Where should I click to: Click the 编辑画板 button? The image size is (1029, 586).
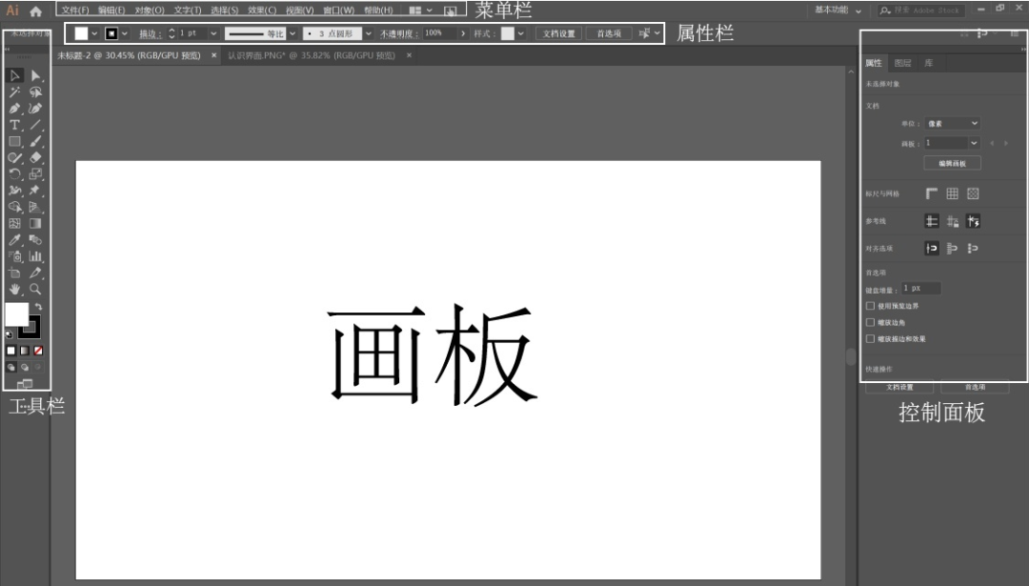952,161
